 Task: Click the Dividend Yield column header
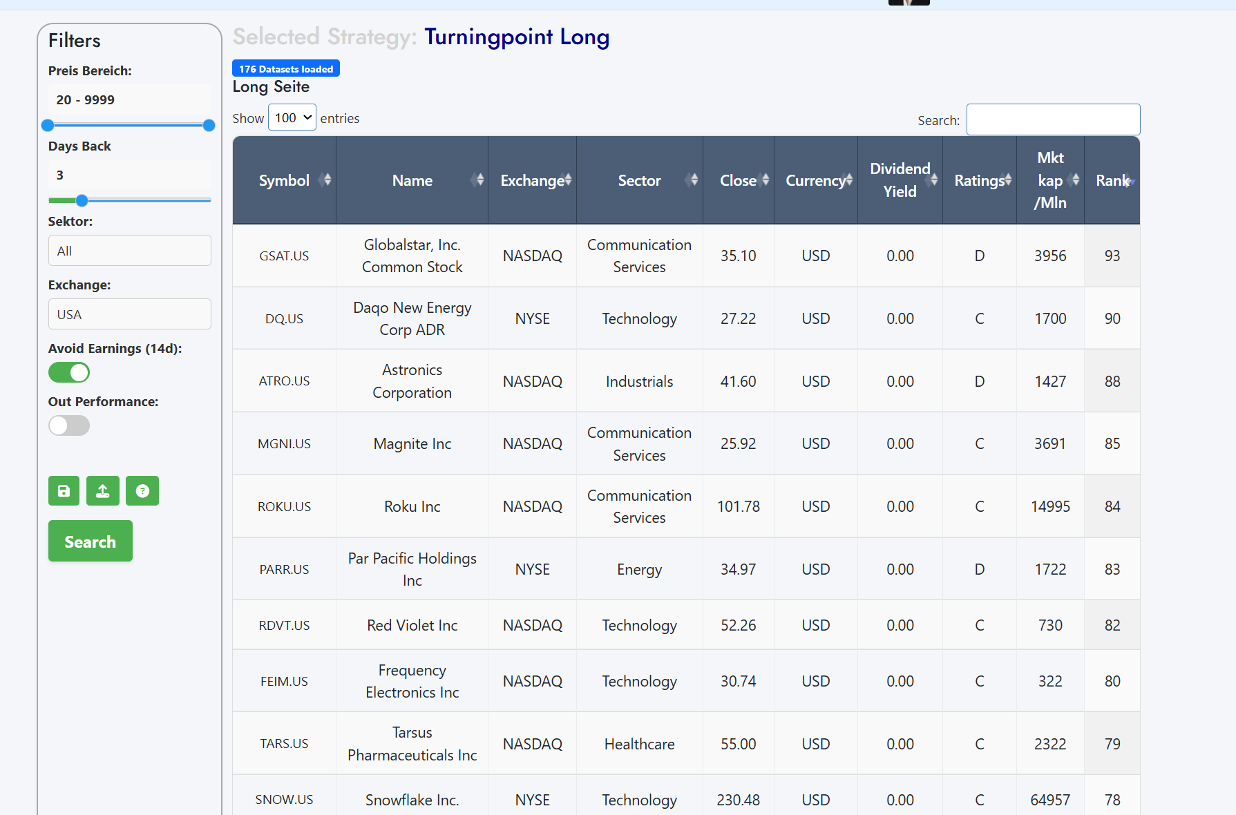900,180
